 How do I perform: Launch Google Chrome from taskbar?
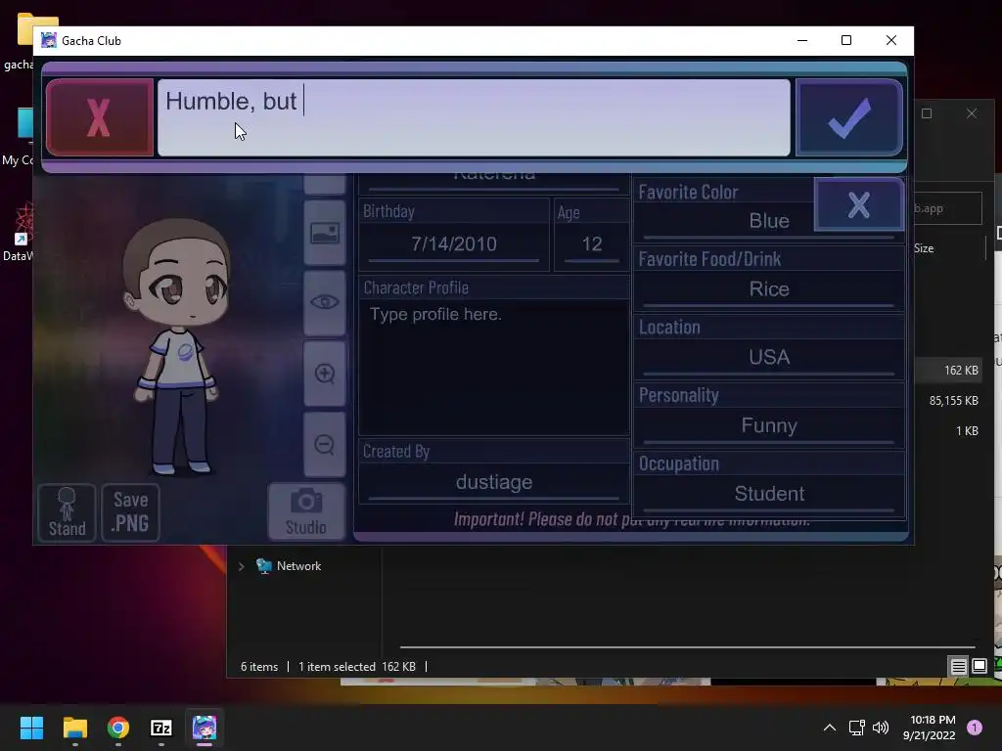click(x=118, y=728)
